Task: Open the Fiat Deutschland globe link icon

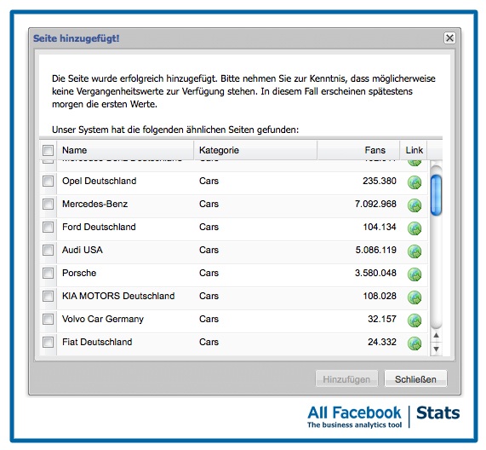Action: point(415,343)
